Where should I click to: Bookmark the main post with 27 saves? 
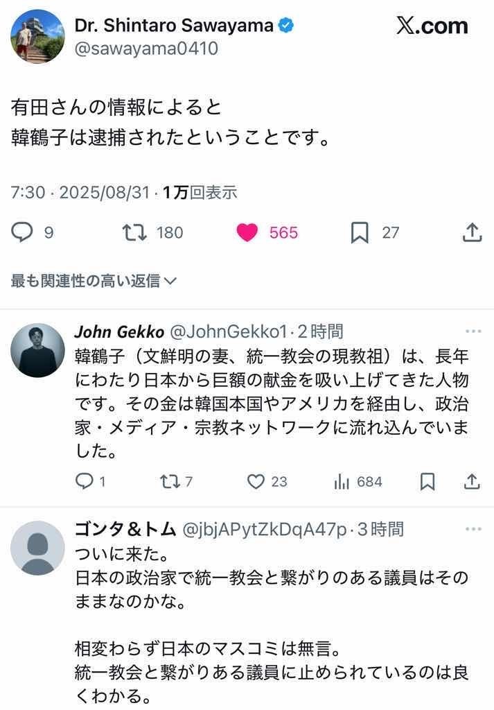tap(360, 232)
